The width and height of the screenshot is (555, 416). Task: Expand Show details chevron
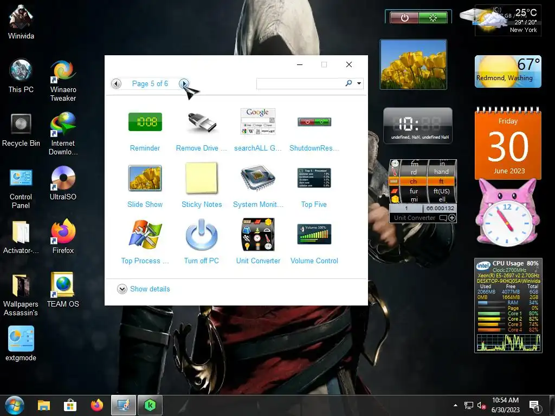point(122,289)
